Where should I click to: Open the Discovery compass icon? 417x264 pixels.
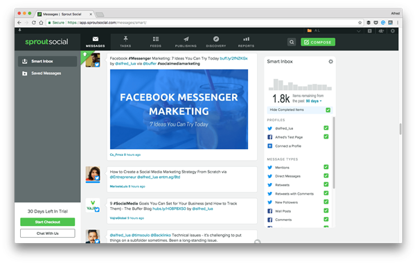pyautogui.click(x=216, y=39)
